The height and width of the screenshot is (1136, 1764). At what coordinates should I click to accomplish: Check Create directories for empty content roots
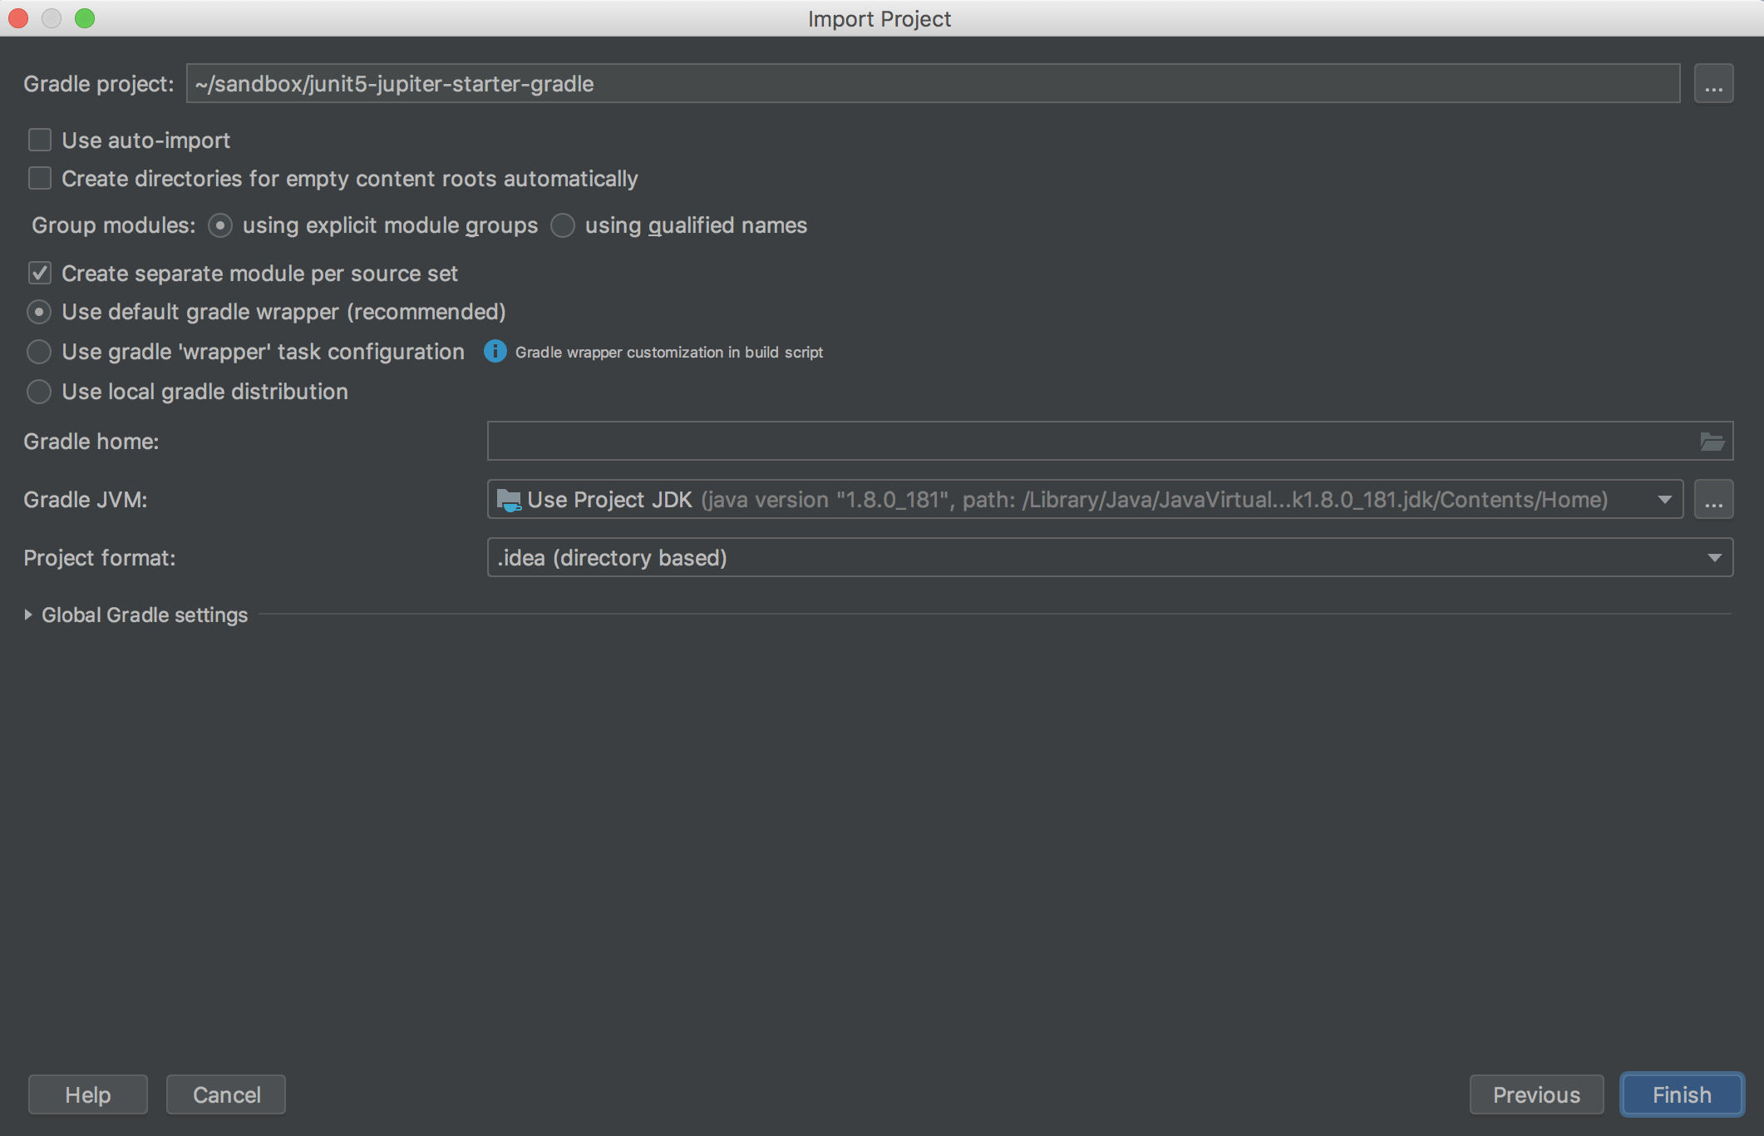click(40, 179)
